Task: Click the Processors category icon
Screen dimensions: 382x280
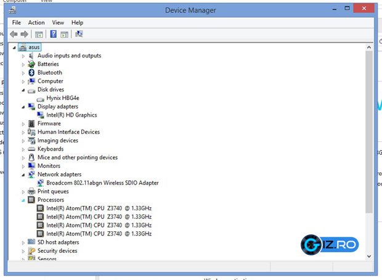Action: [31, 200]
